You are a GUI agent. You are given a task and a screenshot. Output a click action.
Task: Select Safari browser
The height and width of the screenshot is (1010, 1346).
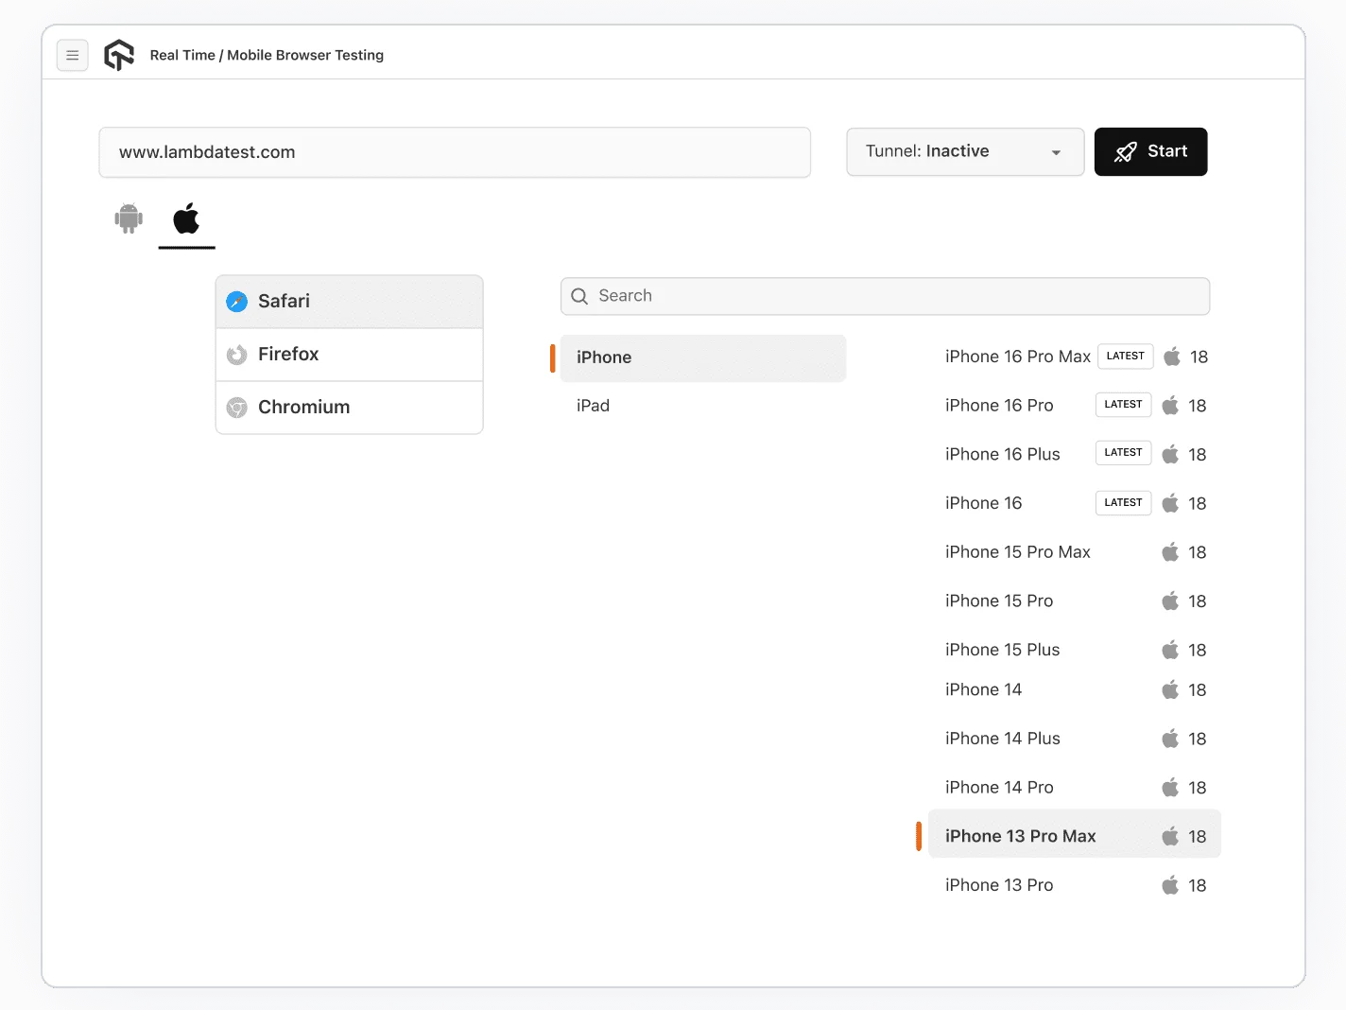[349, 302]
